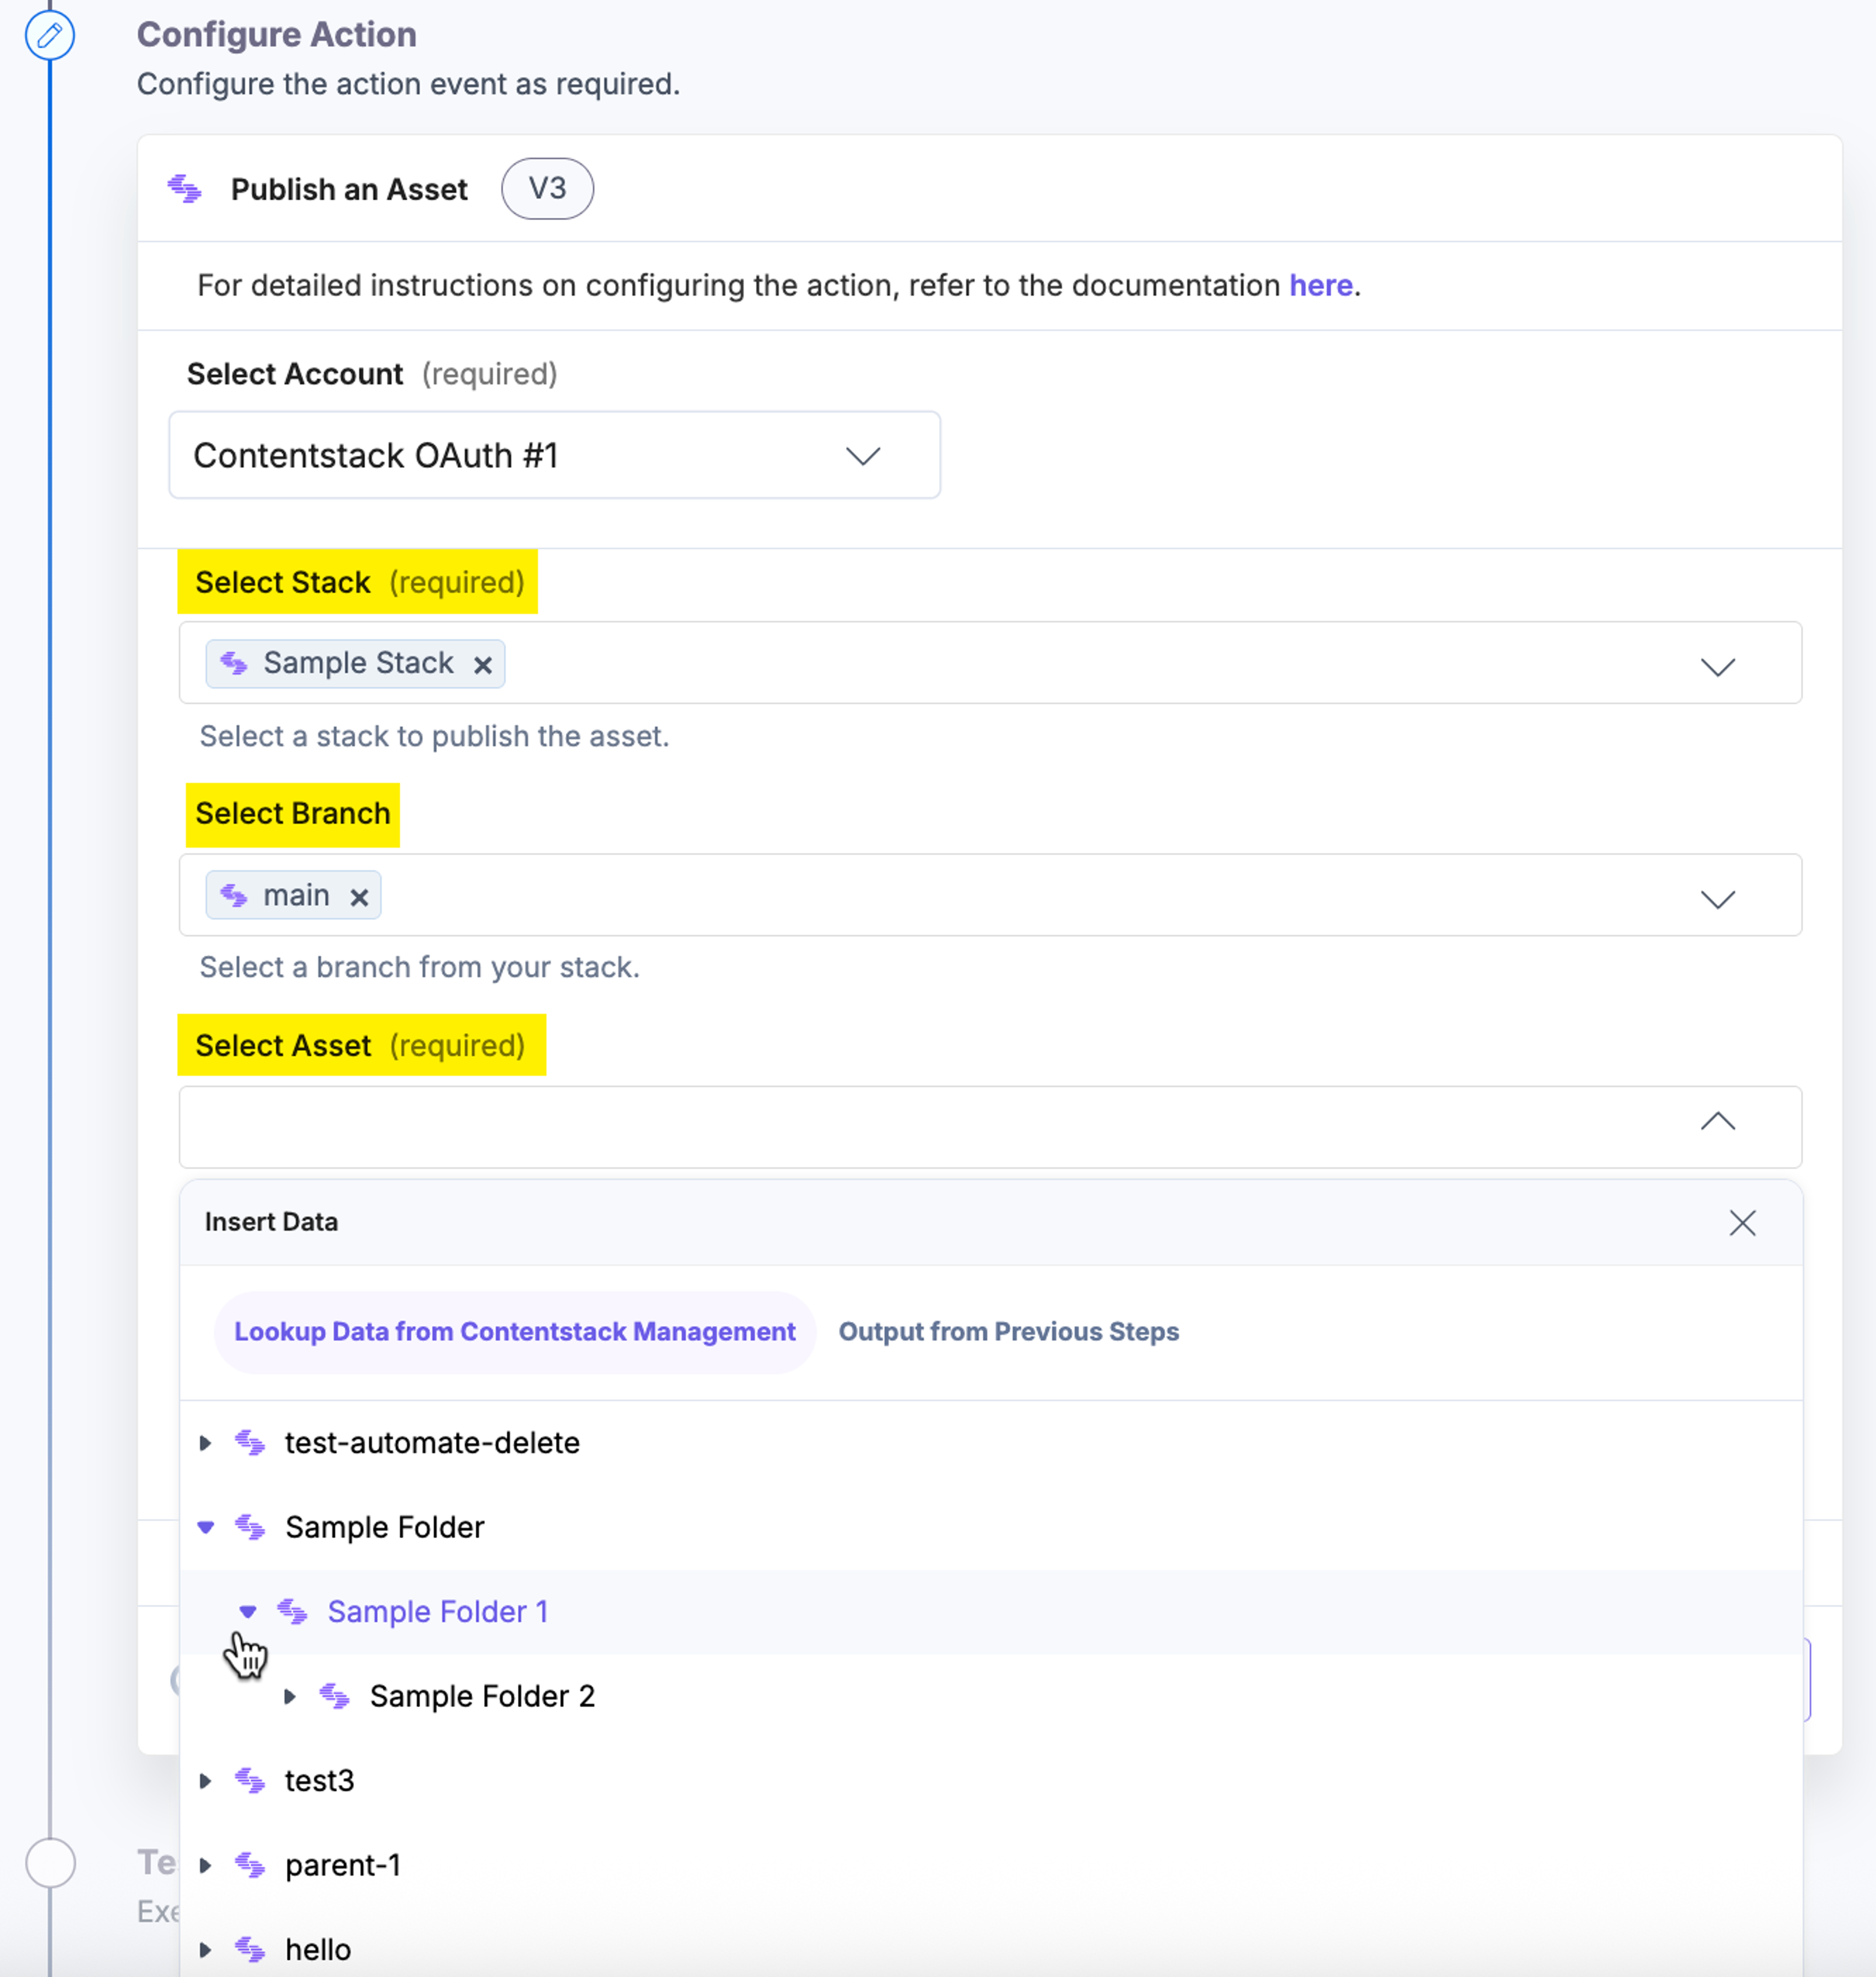Open the Select Account dropdown
The image size is (1876, 1977).
(554, 455)
